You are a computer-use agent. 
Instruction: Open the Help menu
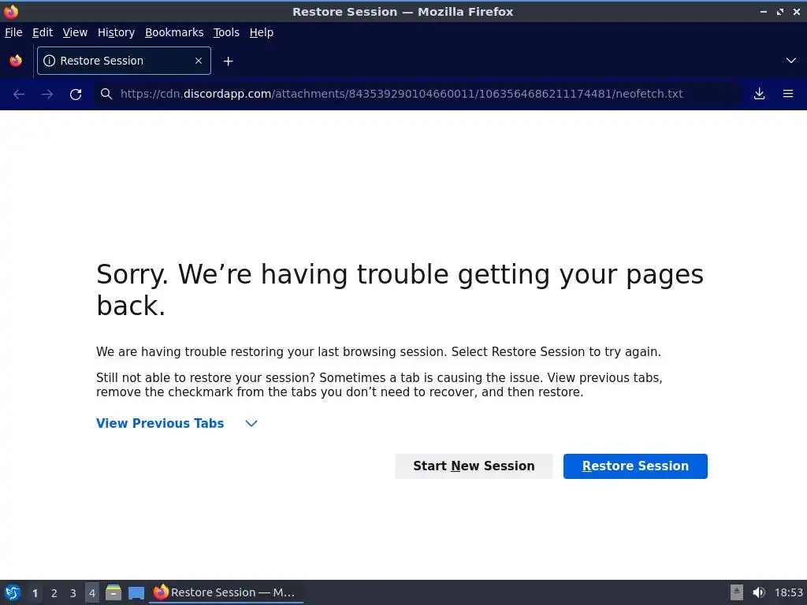point(262,32)
